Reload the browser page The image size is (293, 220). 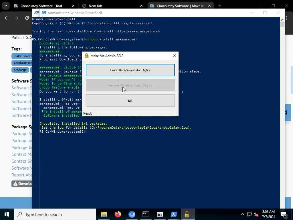[27, 18]
